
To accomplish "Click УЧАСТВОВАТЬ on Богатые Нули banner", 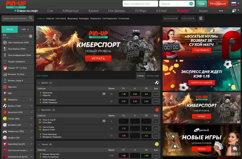I will click(x=201, y=50).
